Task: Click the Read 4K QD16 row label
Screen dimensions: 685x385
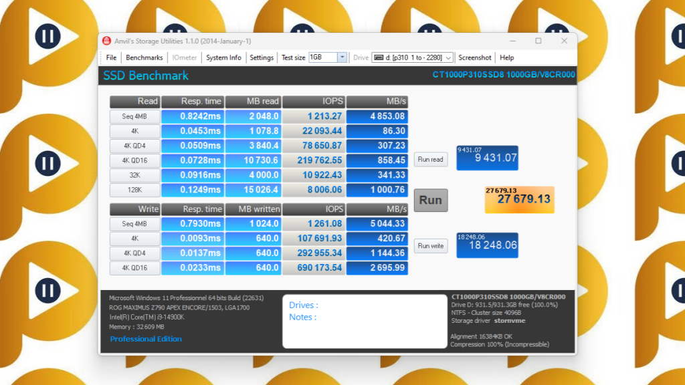Action: [134, 160]
